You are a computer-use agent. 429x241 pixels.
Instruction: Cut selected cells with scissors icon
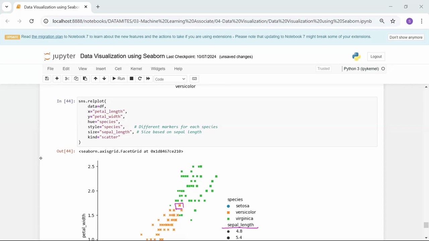click(67, 79)
